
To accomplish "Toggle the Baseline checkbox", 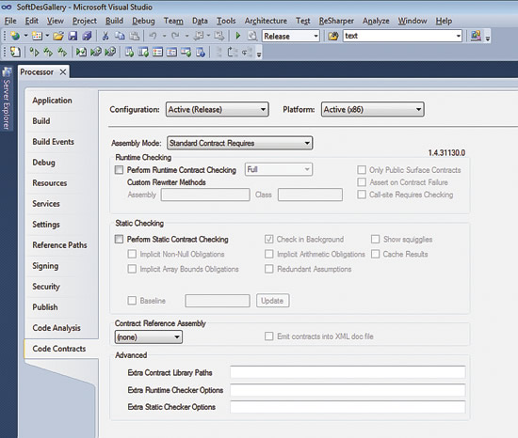I will click(132, 300).
